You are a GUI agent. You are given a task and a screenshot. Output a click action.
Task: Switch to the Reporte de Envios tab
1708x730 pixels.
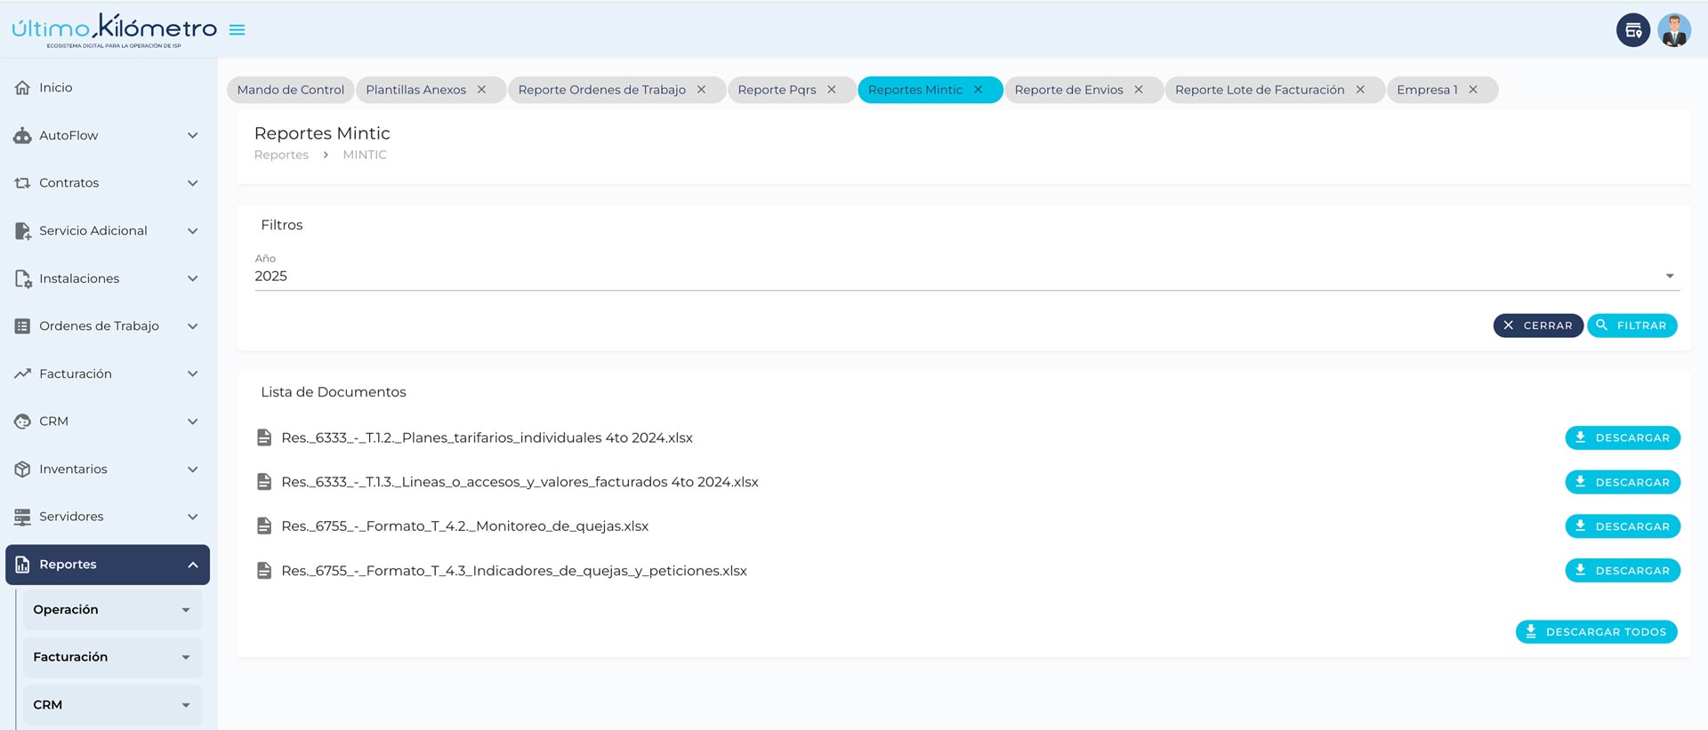1068,90
